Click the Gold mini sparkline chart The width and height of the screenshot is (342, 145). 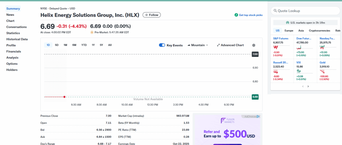[x=322, y=71]
